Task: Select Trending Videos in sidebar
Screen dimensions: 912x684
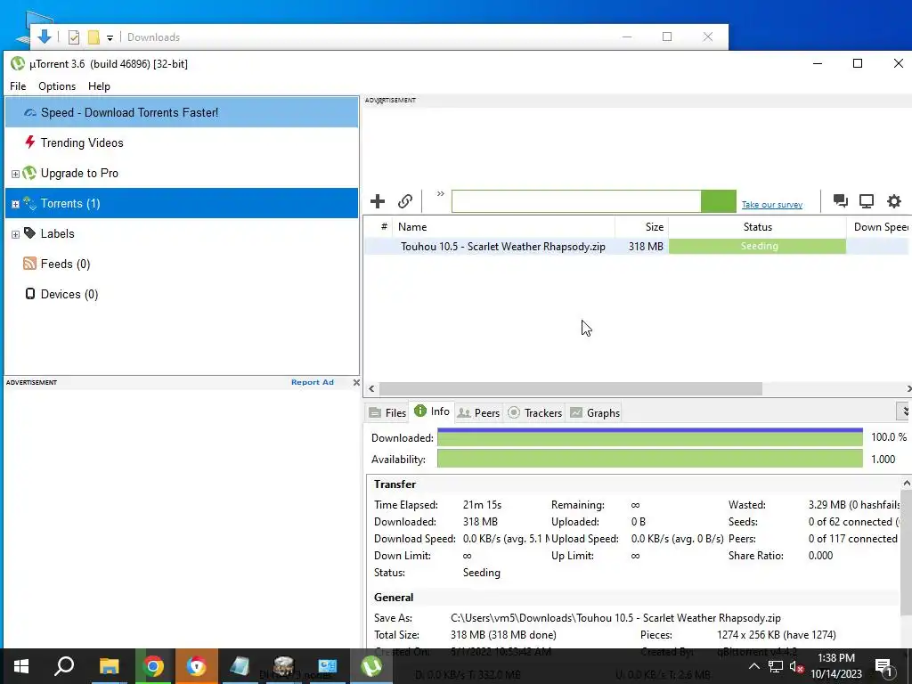Action: click(182, 142)
